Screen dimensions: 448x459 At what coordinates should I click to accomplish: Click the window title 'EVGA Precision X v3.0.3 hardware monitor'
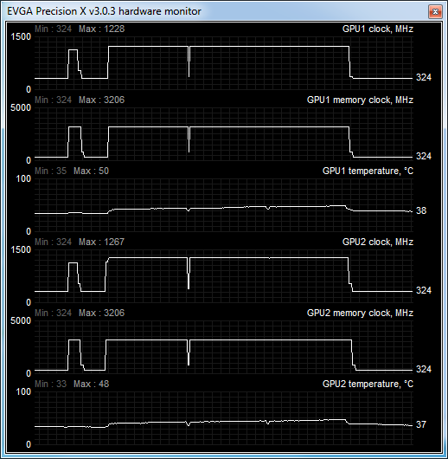click(104, 11)
